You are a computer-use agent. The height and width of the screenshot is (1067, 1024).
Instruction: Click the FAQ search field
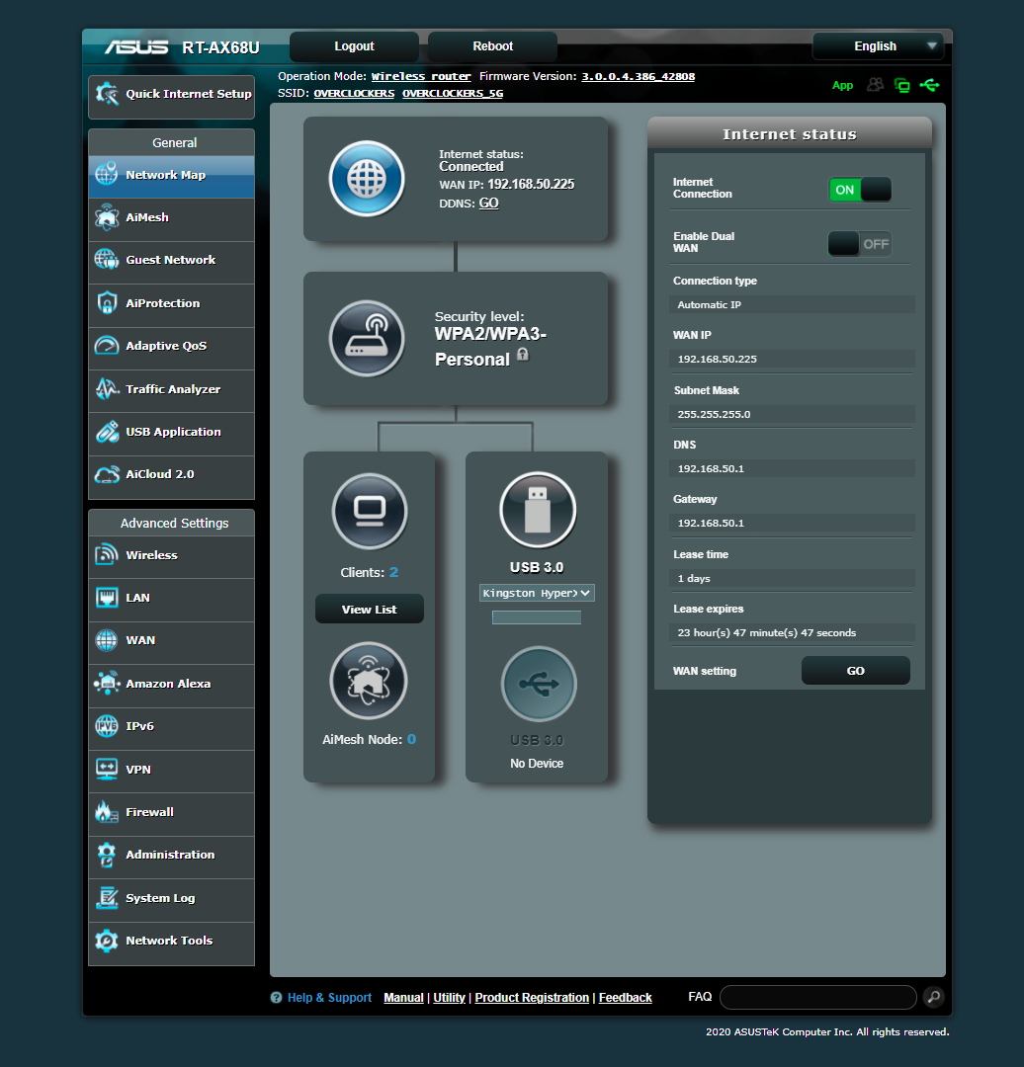[817, 997]
